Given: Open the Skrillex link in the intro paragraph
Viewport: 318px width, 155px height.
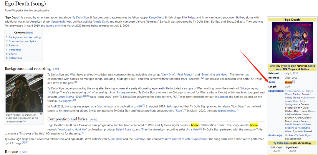Looking at the screenshot, I should (x=240, y=17).
